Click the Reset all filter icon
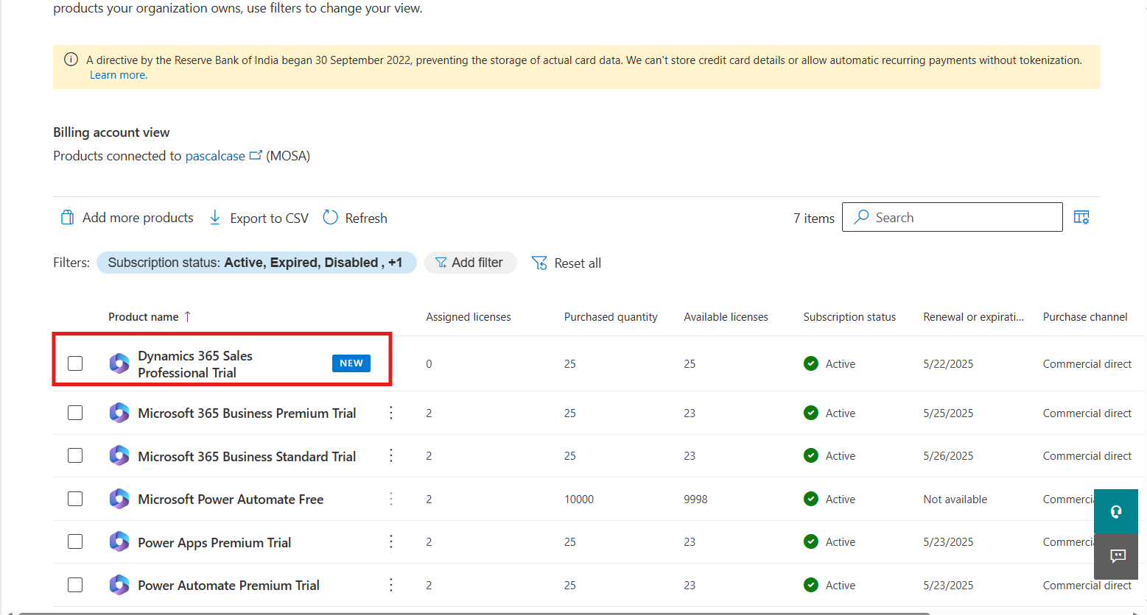Screen dimensions: 1147x615 (539, 263)
